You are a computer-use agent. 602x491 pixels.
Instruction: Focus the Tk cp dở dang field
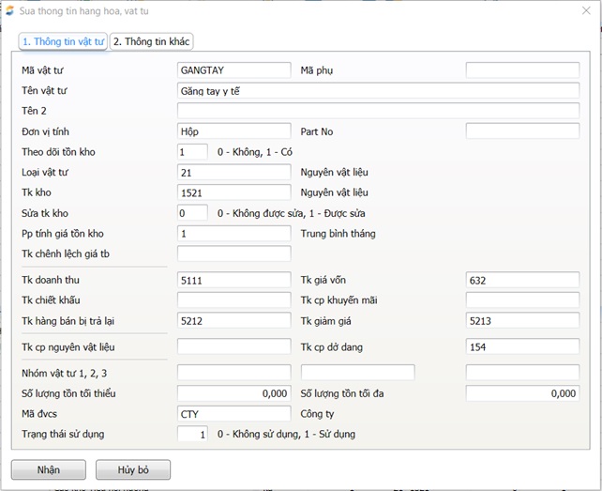tap(522, 347)
